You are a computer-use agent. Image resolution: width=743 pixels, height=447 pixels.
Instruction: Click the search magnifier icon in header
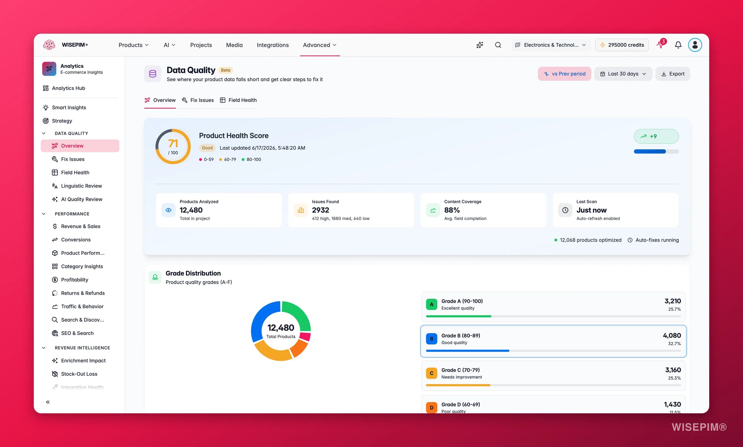coord(498,45)
